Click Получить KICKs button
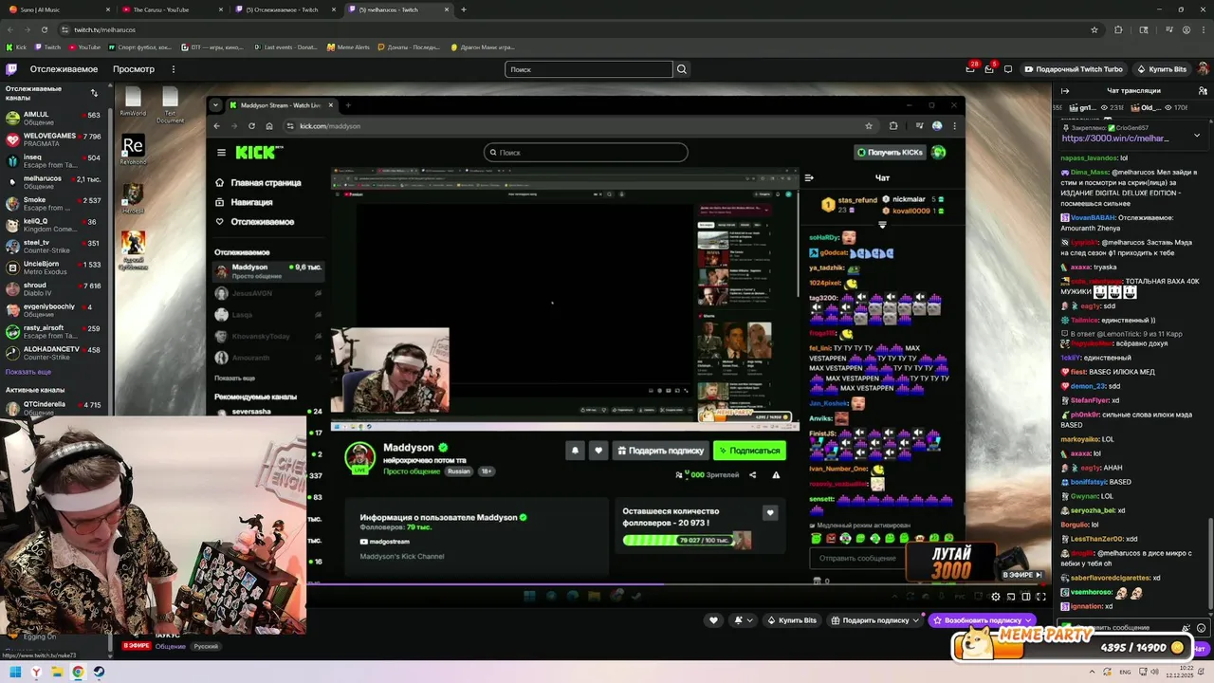 pyautogui.click(x=890, y=152)
